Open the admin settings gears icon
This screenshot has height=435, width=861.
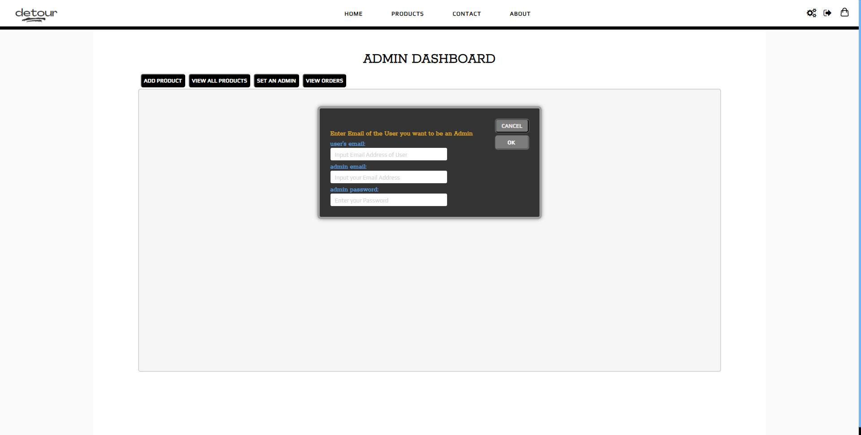(811, 13)
